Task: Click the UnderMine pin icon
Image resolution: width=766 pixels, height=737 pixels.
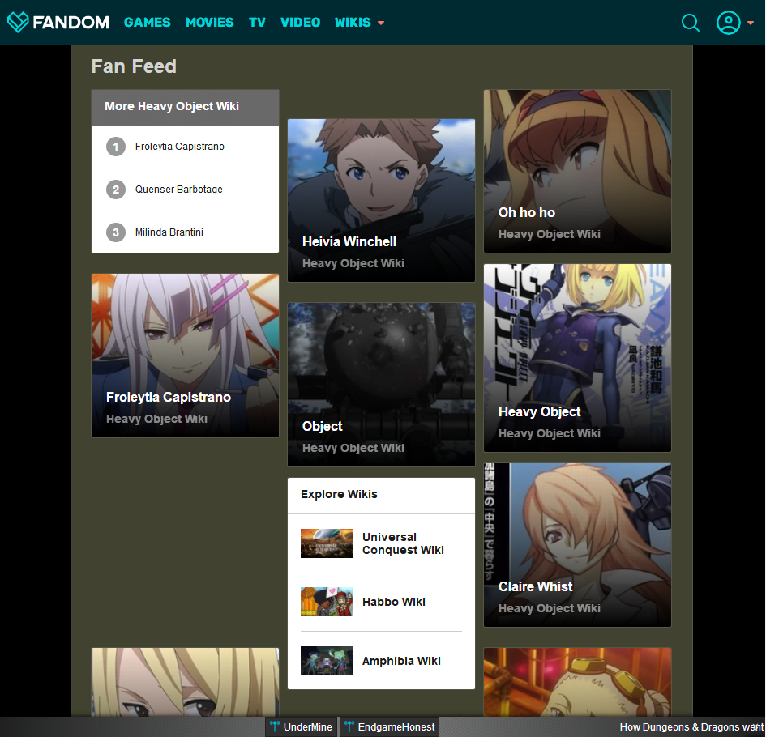Action: pos(275,726)
